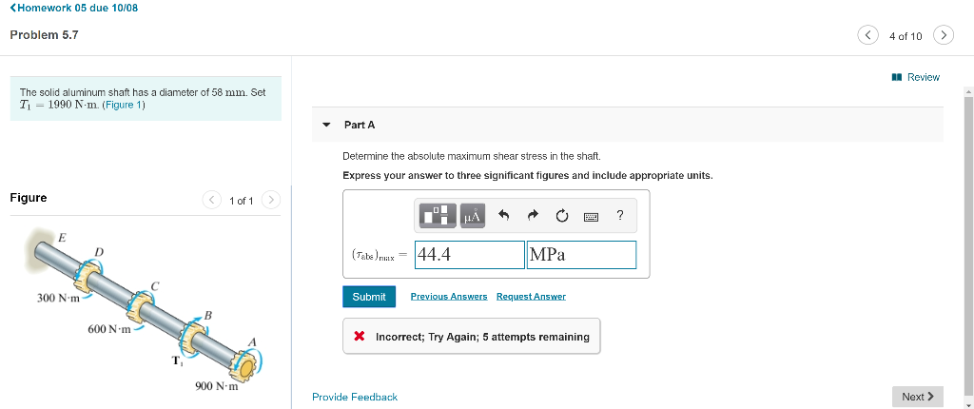Redo entry in answer toolbar
Screen dimensions: 974x409
pyautogui.click(x=533, y=216)
